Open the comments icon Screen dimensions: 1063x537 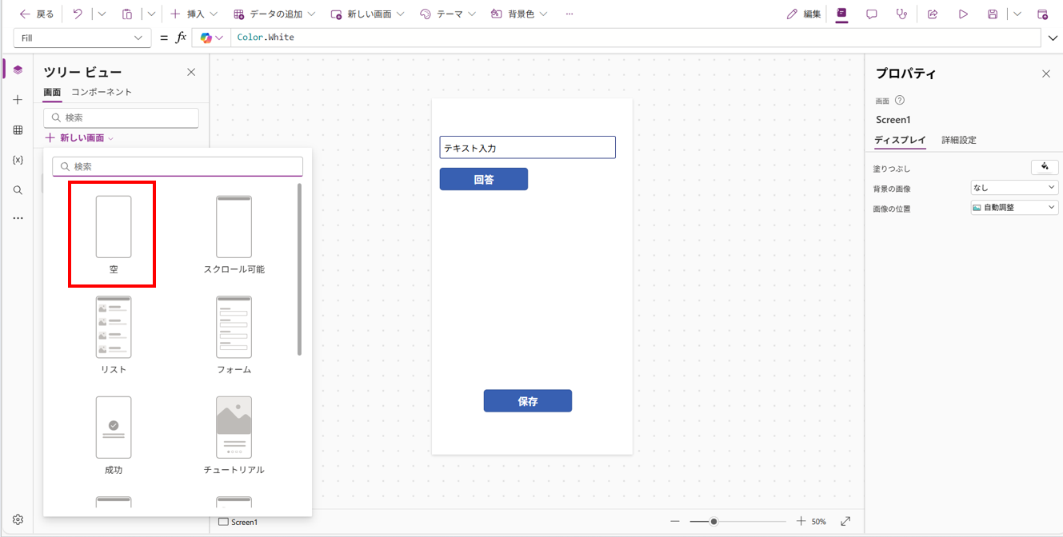pos(872,14)
